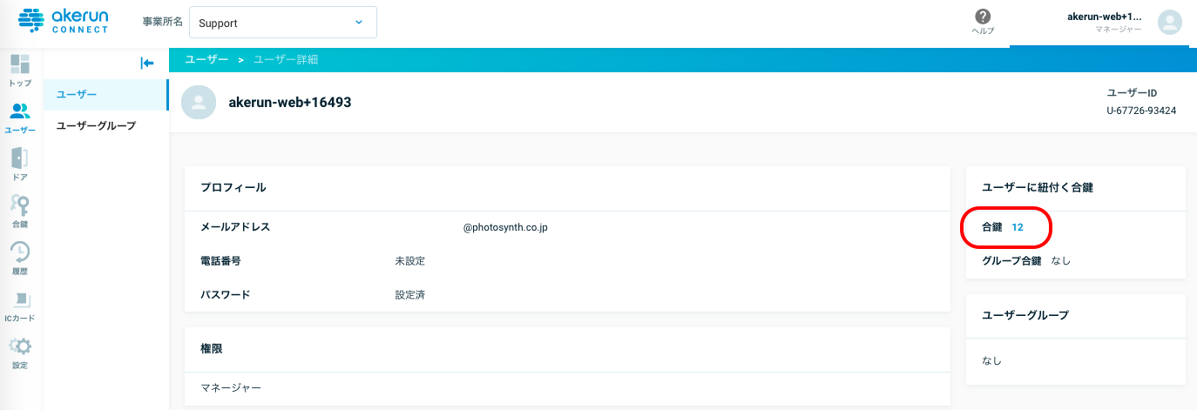The width and height of the screenshot is (1197, 410).
Task: Open the 合鍵 count 12 link
Action: 1018,227
